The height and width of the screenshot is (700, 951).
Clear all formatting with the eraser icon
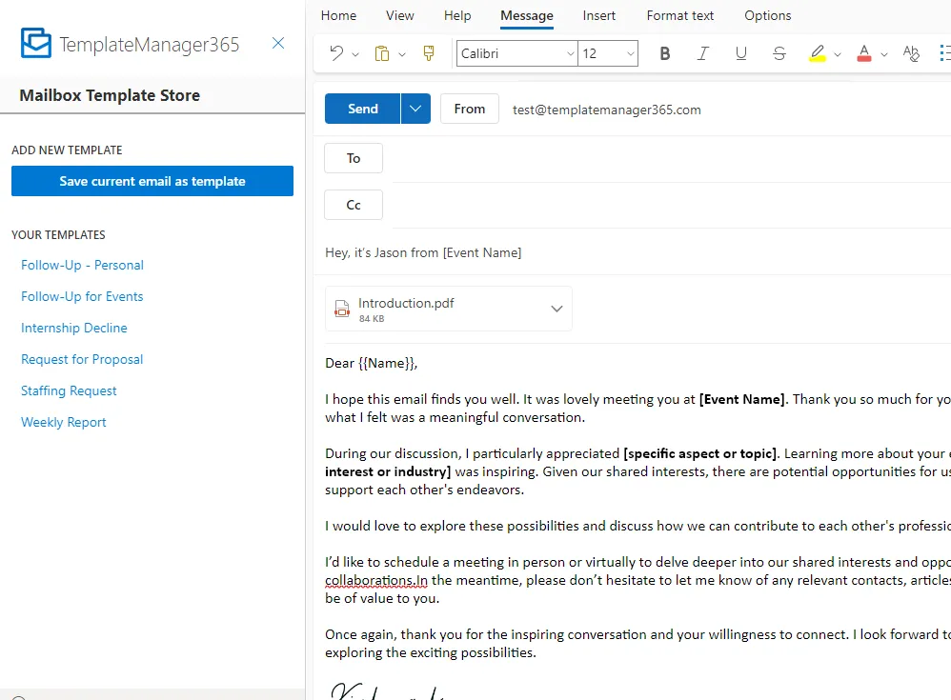pyautogui.click(x=911, y=53)
